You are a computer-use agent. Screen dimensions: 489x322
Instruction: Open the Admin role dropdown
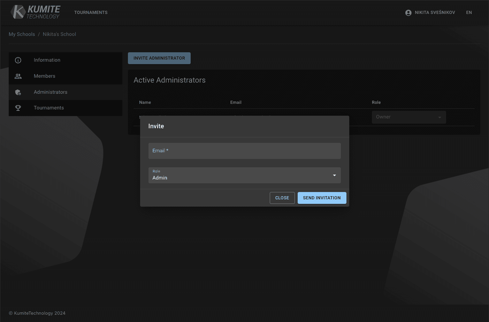[x=244, y=175]
